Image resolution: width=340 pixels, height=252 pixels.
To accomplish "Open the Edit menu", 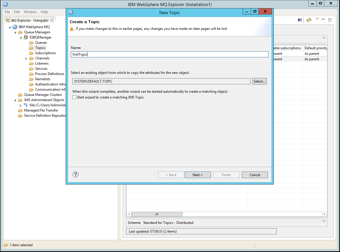I will click(17, 12).
